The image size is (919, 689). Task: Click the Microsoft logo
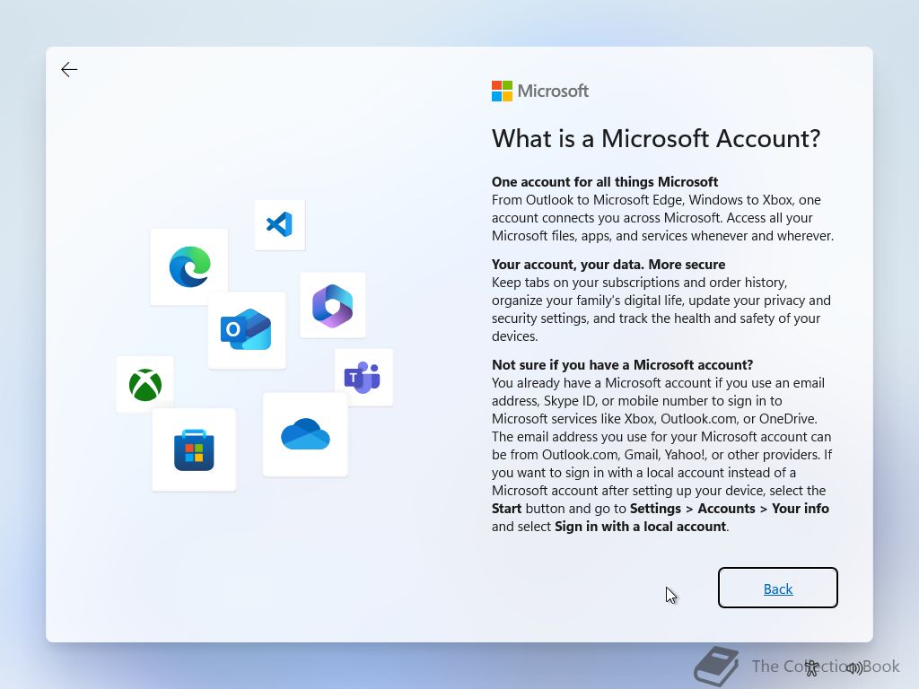click(x=539, y=91)
